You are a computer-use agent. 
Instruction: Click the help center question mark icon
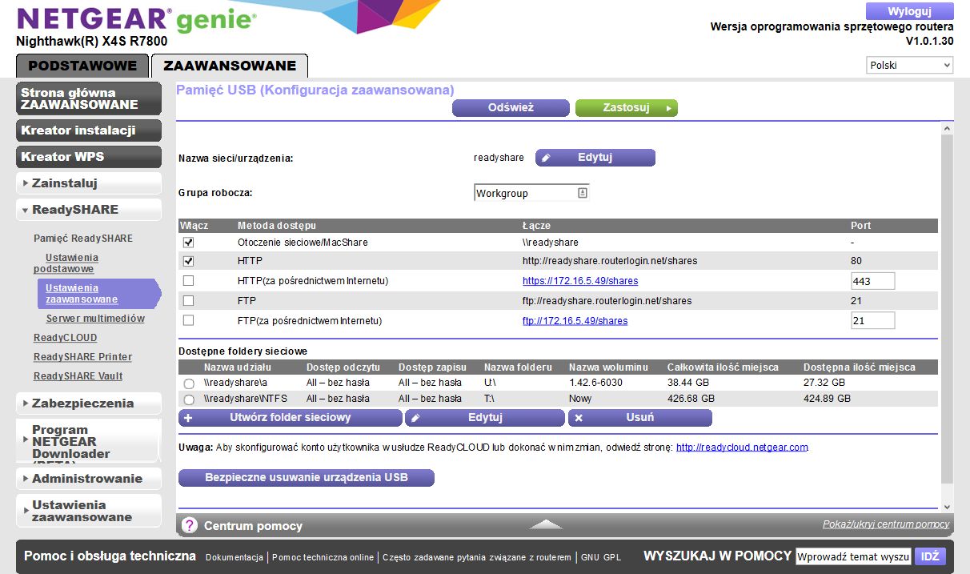[190, 525]
